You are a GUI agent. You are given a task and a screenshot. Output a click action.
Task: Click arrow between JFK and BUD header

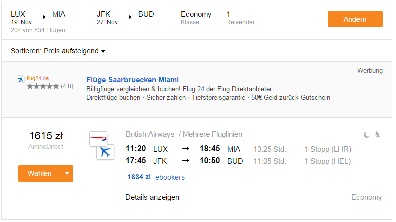click(128, 17)
